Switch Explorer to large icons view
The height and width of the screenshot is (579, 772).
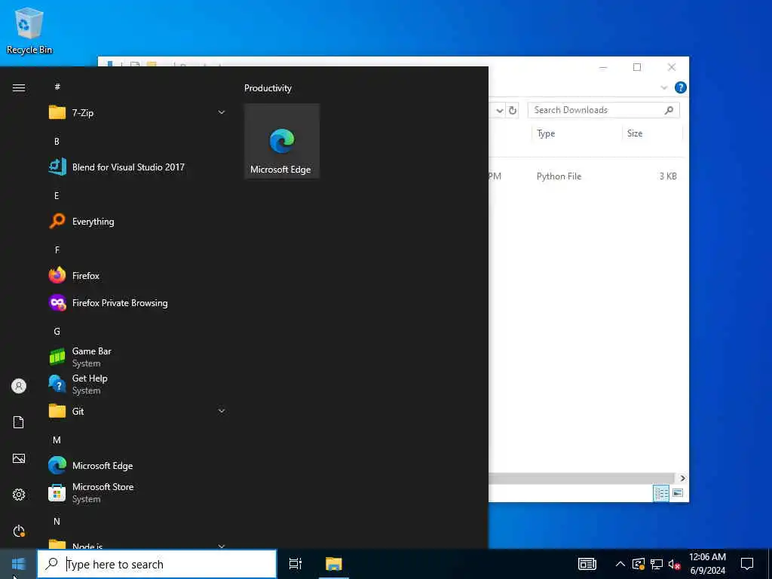(678, 493)
